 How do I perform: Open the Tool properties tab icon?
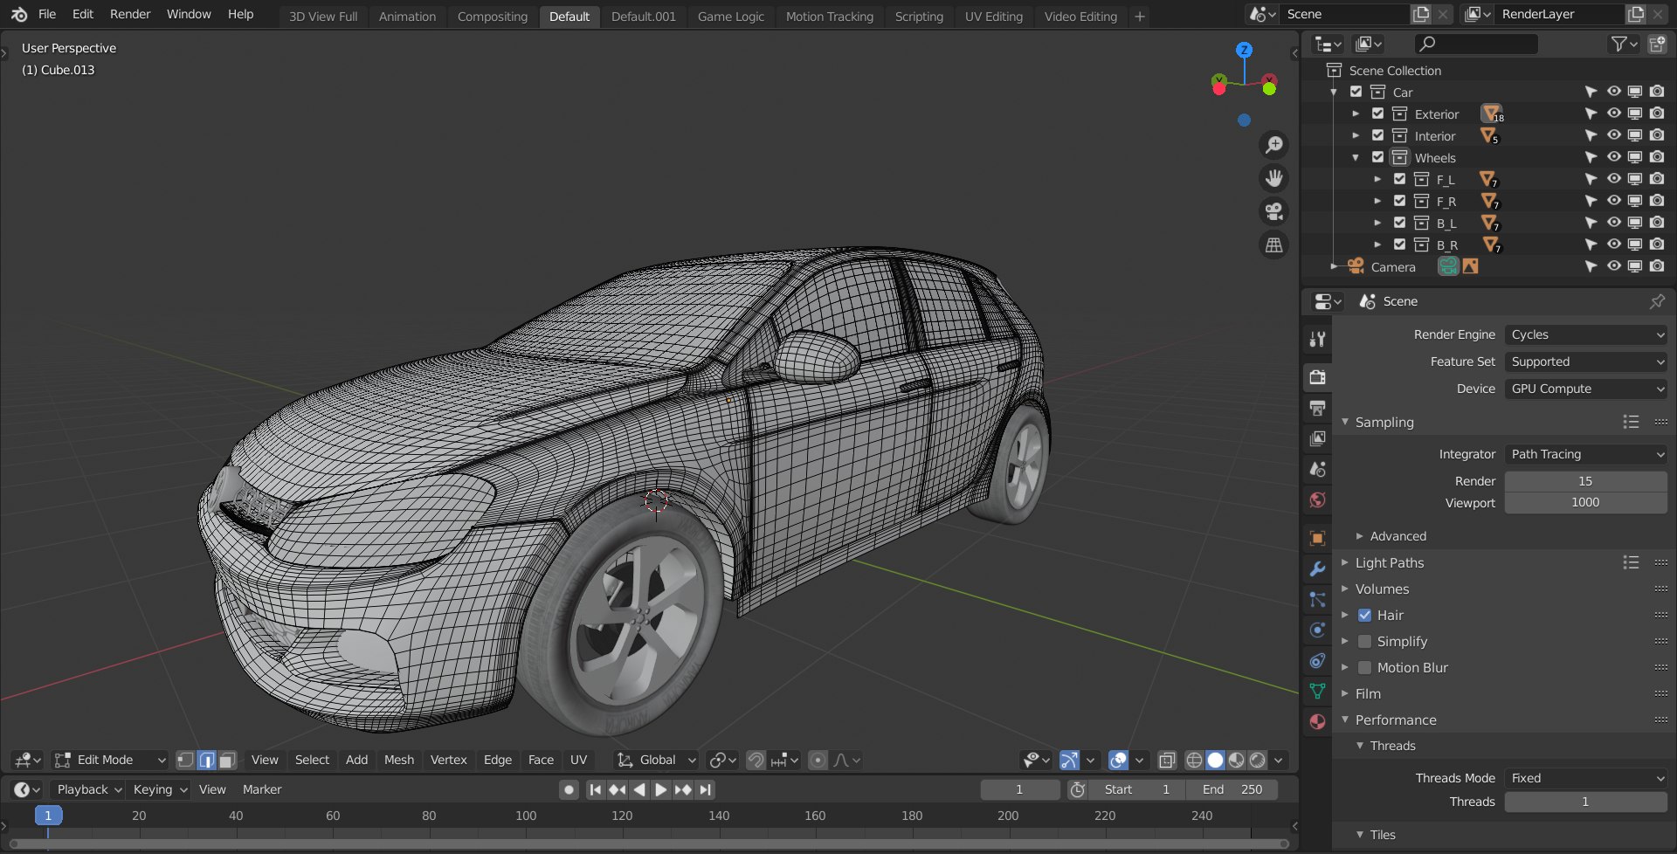1317,339
